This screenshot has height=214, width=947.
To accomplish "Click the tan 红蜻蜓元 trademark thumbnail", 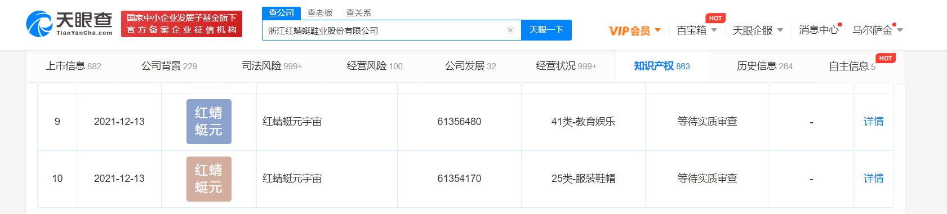I will [209, 179].
